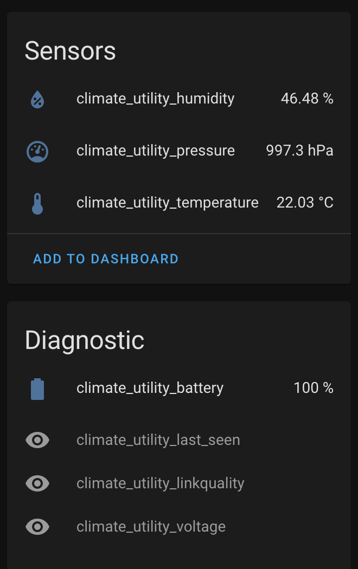The width and height of the screenshot is (358, 569).
Task: Select the icon beside climate_utility_battery
Action: click(x=37, y=389)
